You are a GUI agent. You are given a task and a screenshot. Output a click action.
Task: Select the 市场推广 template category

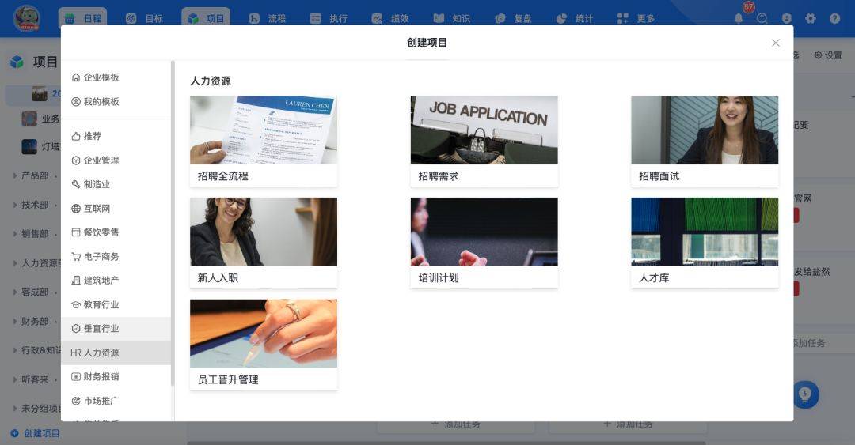[116, 400]
